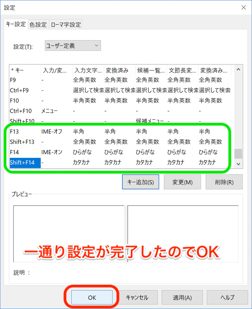Click the 入力文字... column header

coord(88,70)
